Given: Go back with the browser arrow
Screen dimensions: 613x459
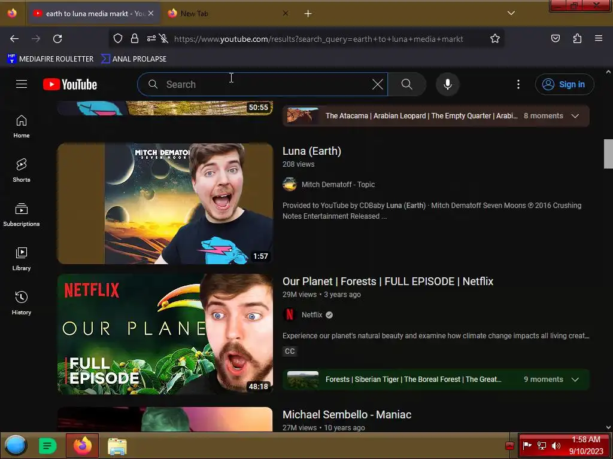Looking at the screenshot, I should 14,39.
